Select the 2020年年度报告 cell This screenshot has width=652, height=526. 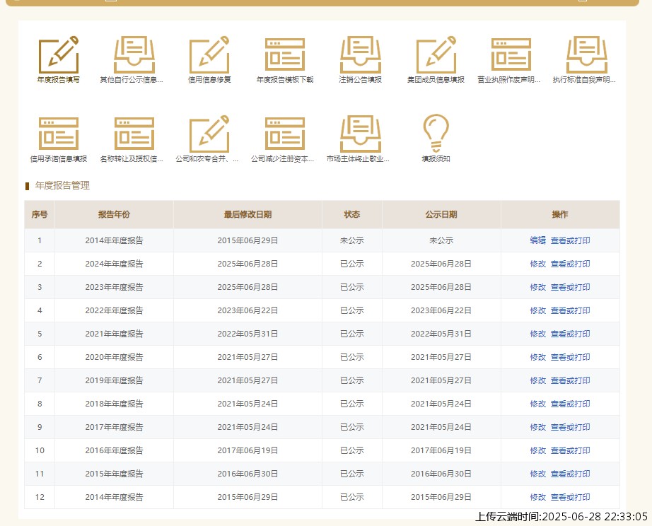(114, 357)
